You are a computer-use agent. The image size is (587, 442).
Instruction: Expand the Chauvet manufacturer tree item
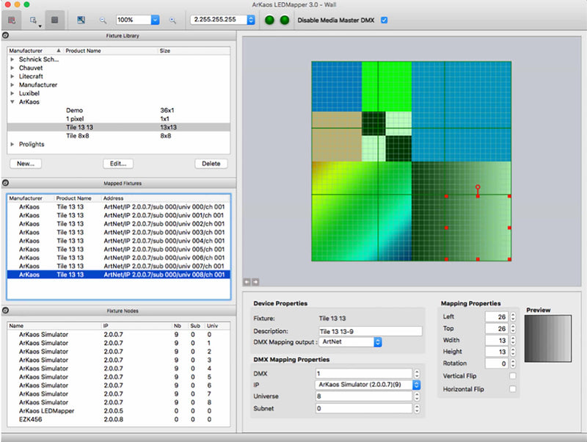pos(12,68)
